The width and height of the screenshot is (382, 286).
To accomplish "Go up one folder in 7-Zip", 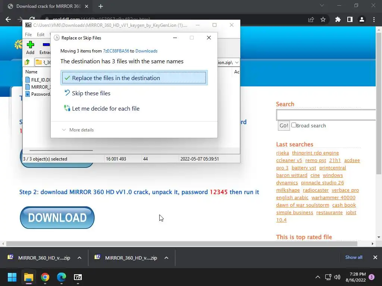I will 27,62.
